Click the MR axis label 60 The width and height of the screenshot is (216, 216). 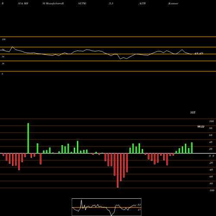[210, 135]
